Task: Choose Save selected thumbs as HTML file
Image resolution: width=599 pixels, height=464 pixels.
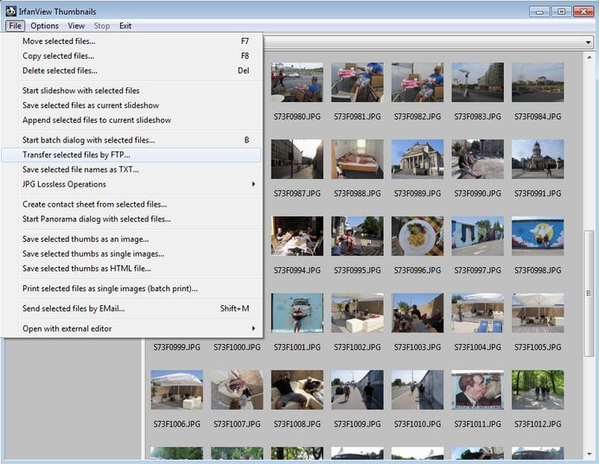Action: (86, 268)
